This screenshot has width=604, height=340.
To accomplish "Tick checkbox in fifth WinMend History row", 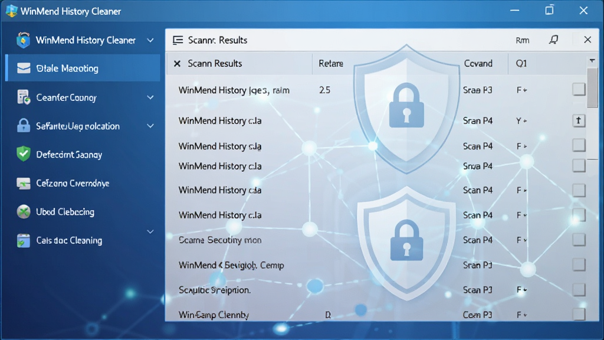I will (579, 190).
